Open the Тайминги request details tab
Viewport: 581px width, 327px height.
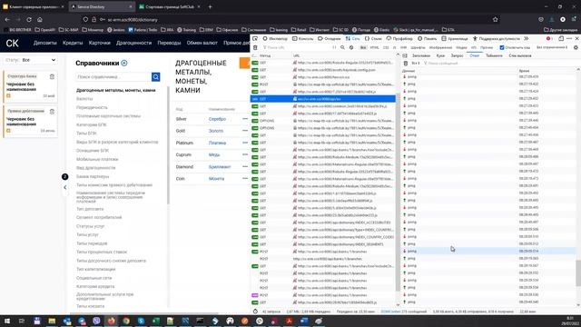click(494, 55)
